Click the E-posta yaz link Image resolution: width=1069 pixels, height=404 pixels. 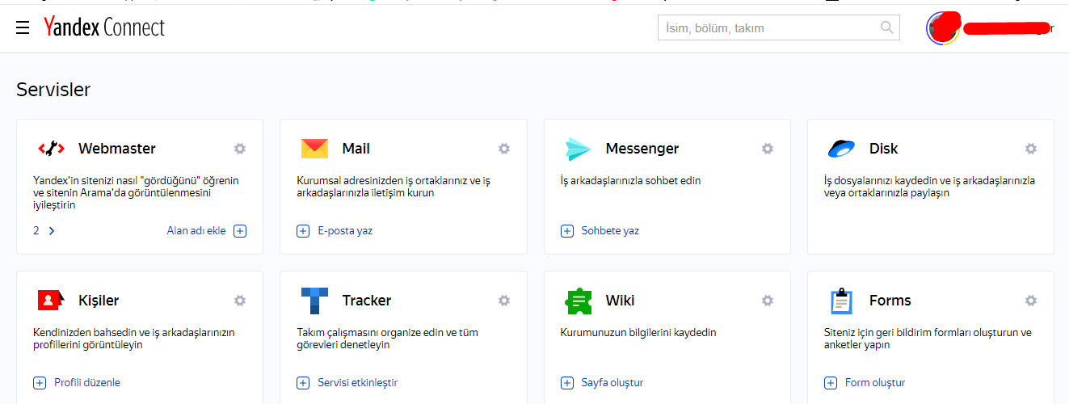tap(345, 231)
